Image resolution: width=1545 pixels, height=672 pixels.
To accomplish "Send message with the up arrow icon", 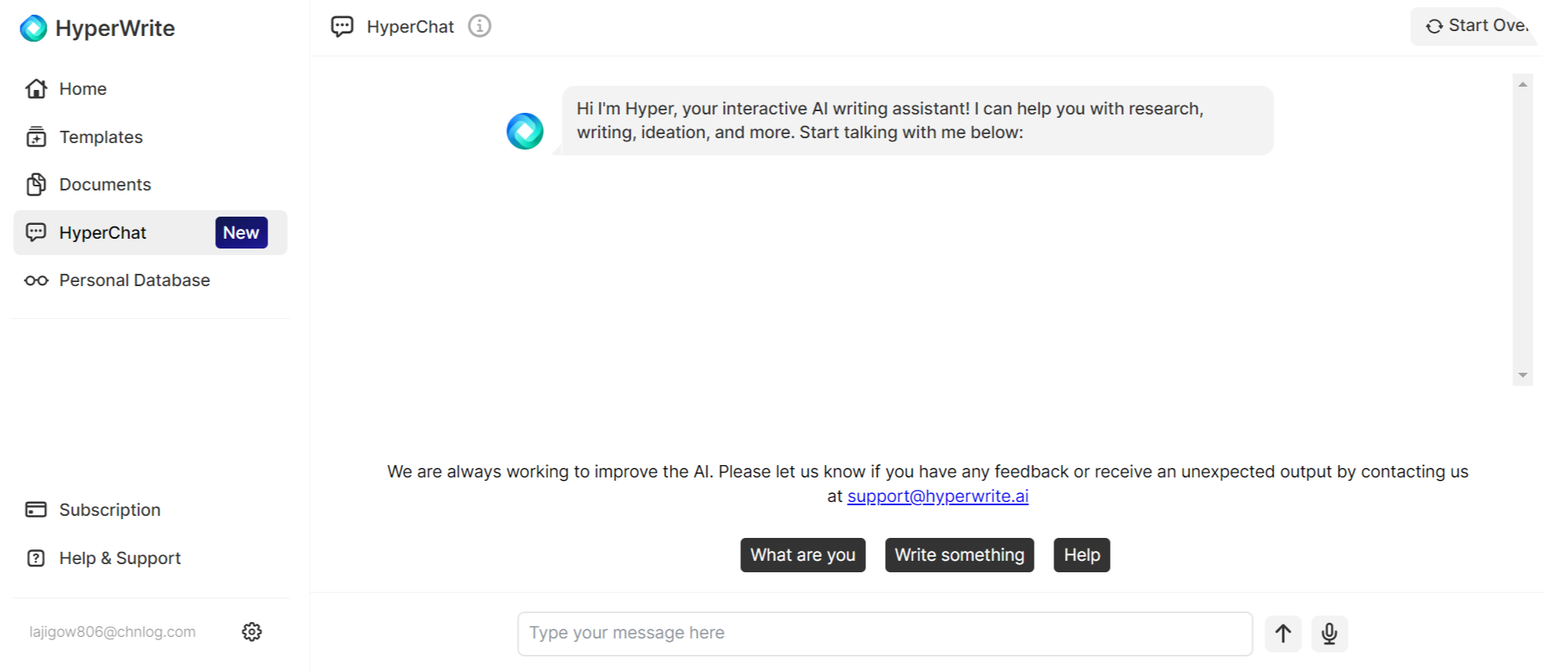I will [1282, 634].
